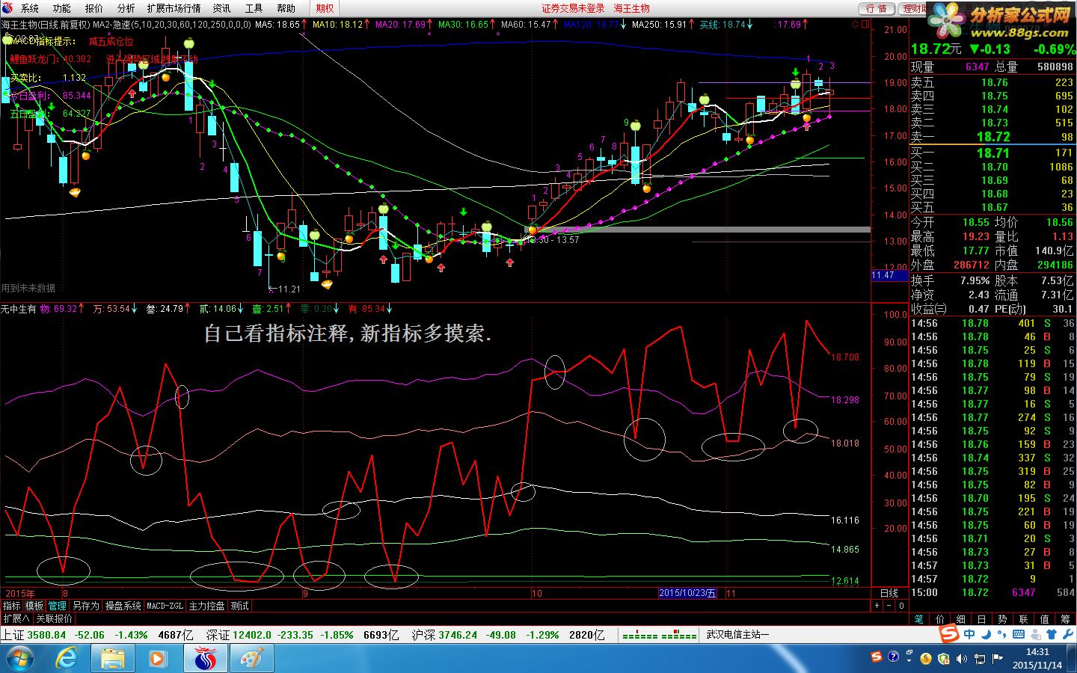Open the File Explorer taskbar icon
Image resolution: width=1077 pixels, height=673 pixels.
click(x=113, y=659)
